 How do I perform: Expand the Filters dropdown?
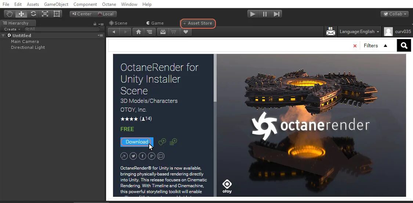[x=376, y=46]
